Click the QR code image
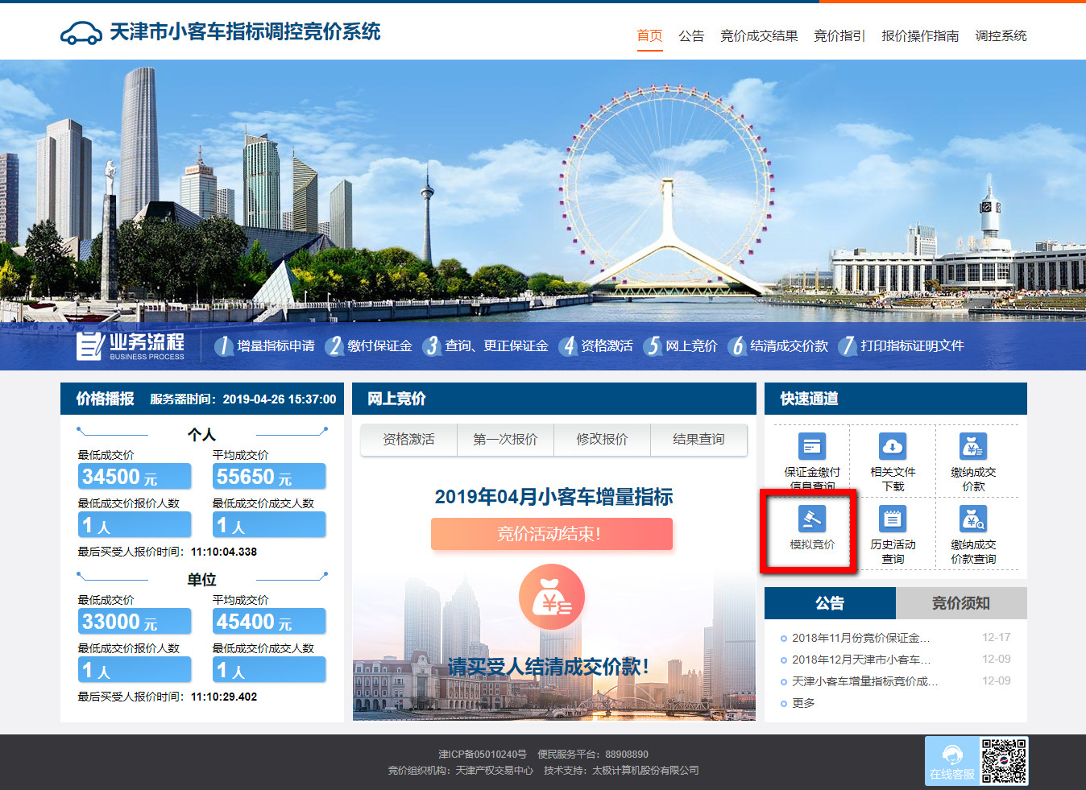 coord(1004,761)
